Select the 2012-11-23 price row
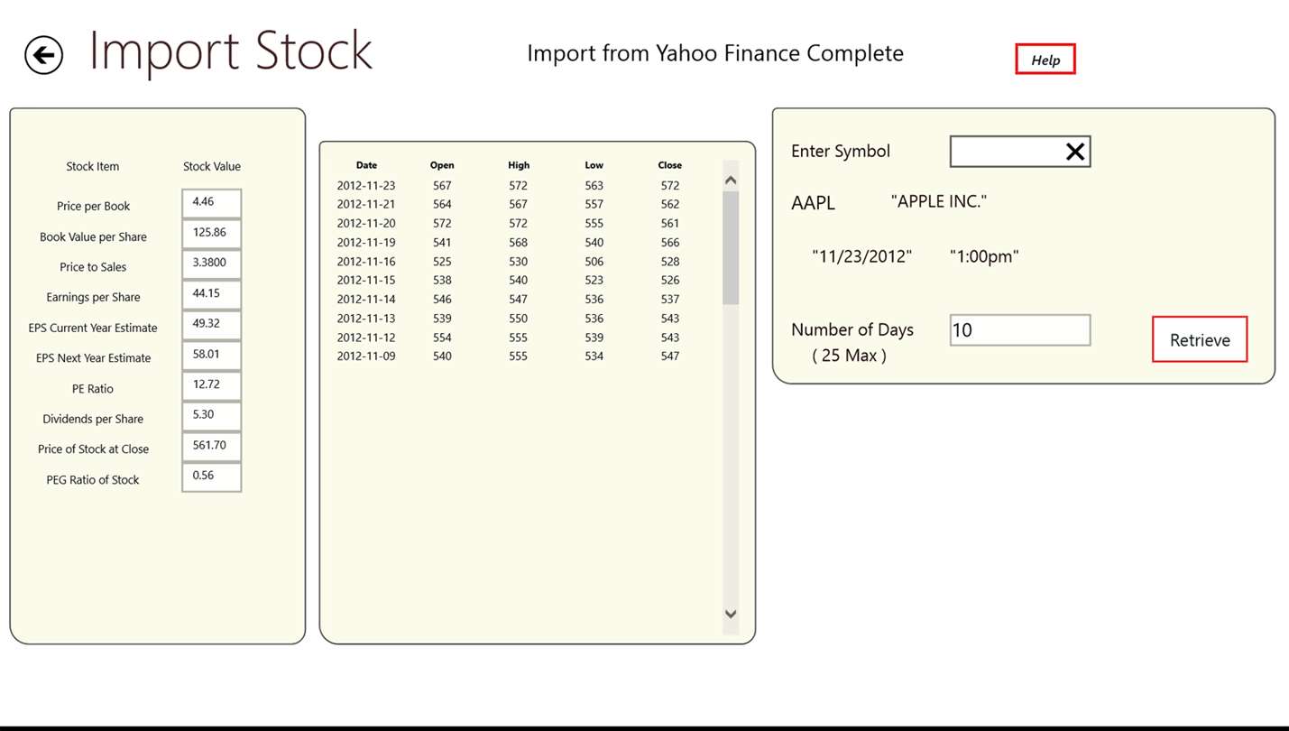The width and height of the screenshot is (1289, 731). (509, 185)
